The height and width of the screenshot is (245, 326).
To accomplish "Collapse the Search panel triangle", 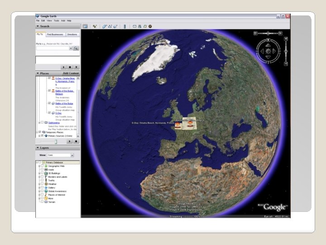I will pos(38,26).
